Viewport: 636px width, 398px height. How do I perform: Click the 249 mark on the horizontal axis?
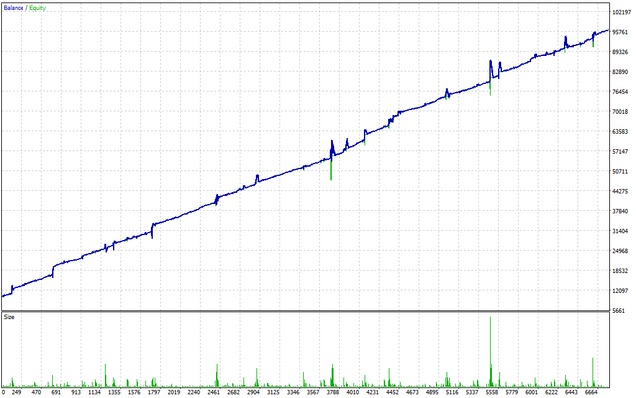pyautogui.click(x=17, y=392)
